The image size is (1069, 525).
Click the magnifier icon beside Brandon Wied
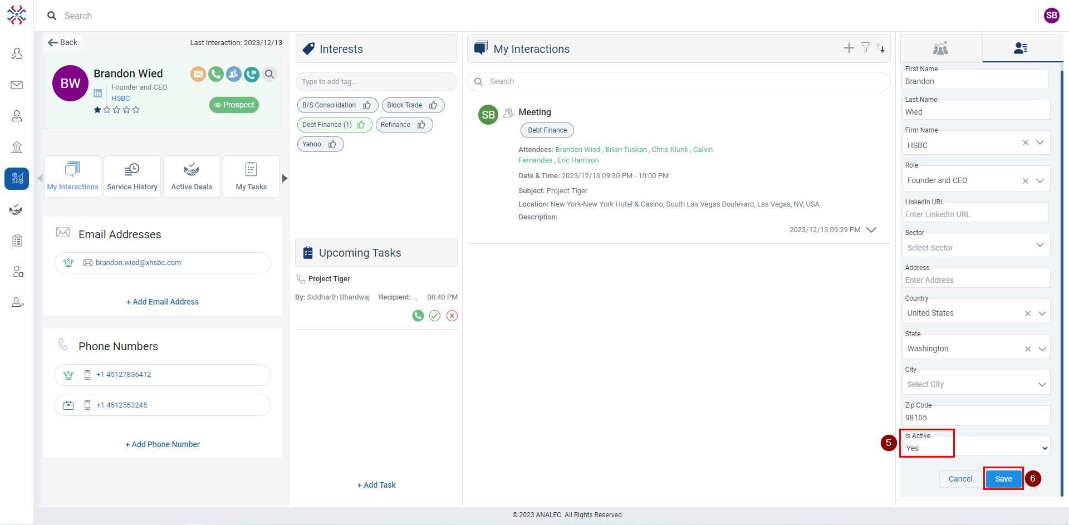tap(269, 74)
